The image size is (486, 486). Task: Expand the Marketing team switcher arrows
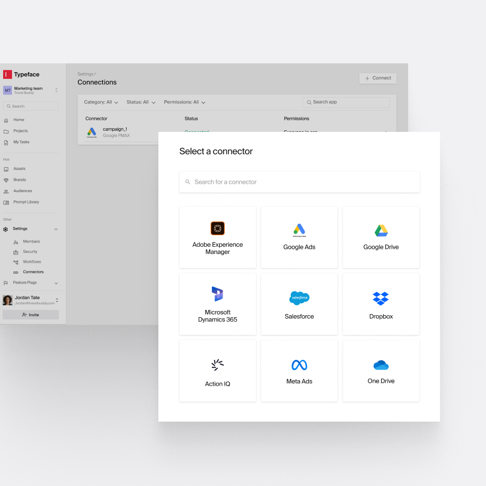[57, 90]
